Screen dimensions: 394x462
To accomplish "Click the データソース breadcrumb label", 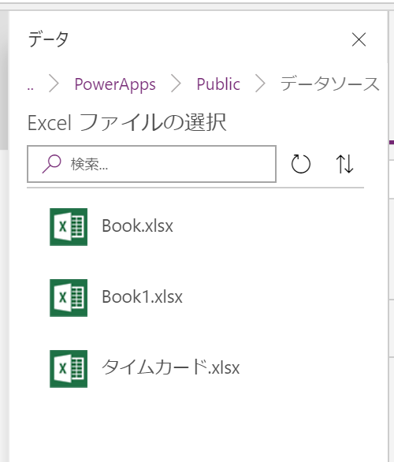I will 329,84.
